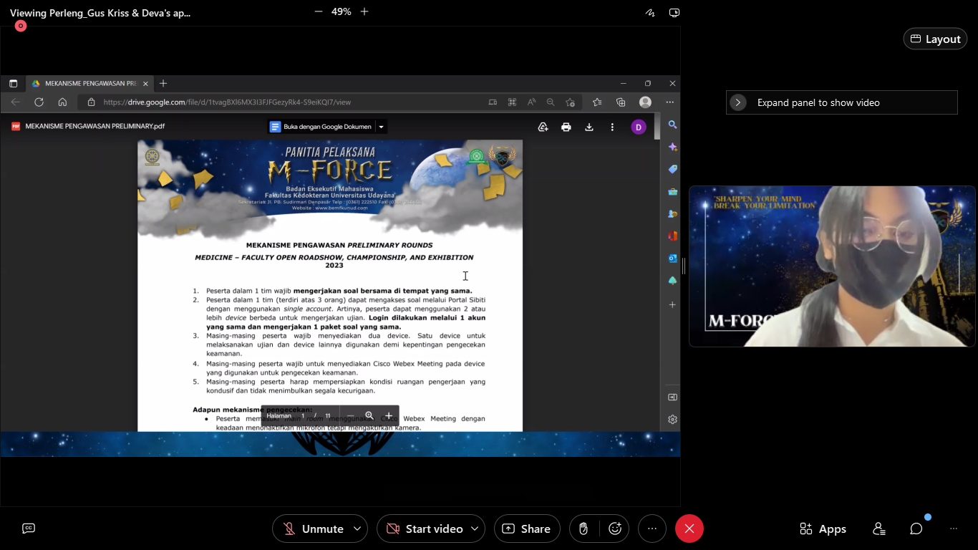This screenshot has width=978, height=550.
Task: Leave the meeting with the red button
Action: 689,529
